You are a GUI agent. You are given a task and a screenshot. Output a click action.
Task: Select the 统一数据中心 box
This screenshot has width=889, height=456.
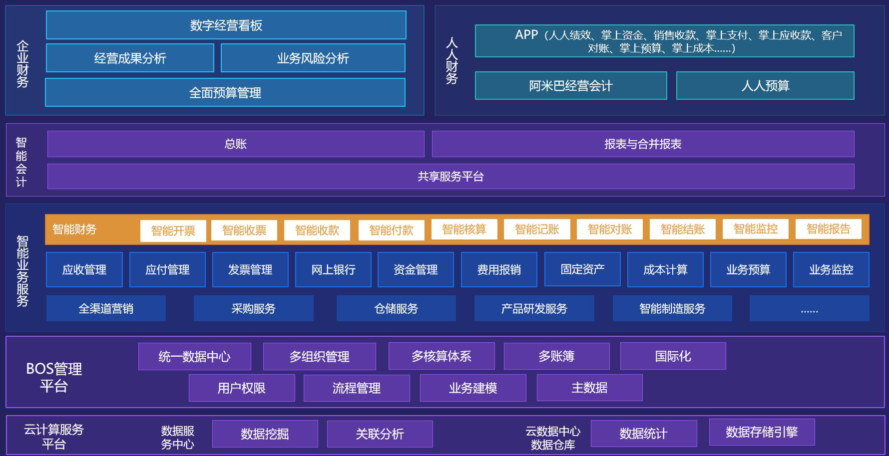click(x=194, y=357)
